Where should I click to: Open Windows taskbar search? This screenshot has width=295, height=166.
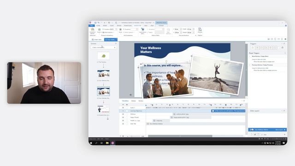tap(96, 143)
